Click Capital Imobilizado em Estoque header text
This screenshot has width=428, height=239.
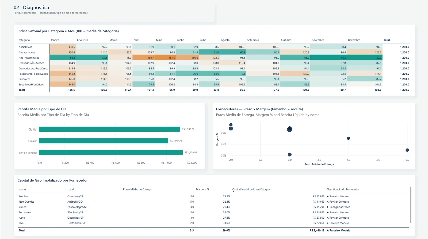click(251, 190)
